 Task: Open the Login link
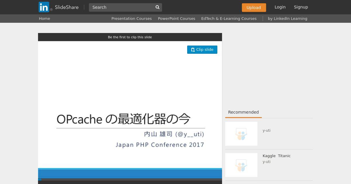pos(280,7)
